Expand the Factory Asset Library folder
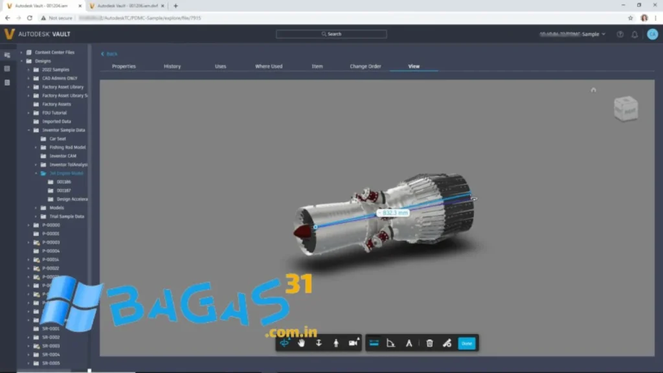The width and height of the screenshot is (663, 373). pyautogui.click(x=28, y=87)
